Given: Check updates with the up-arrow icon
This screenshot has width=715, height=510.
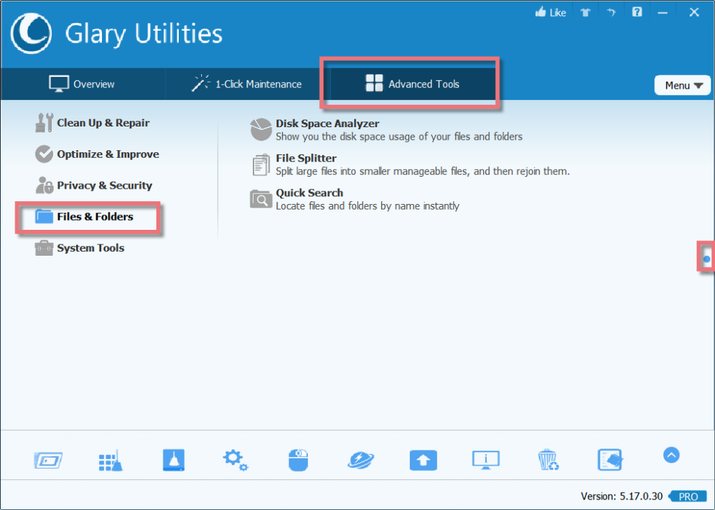Looking at the screenshot, I should click(423, 460).
